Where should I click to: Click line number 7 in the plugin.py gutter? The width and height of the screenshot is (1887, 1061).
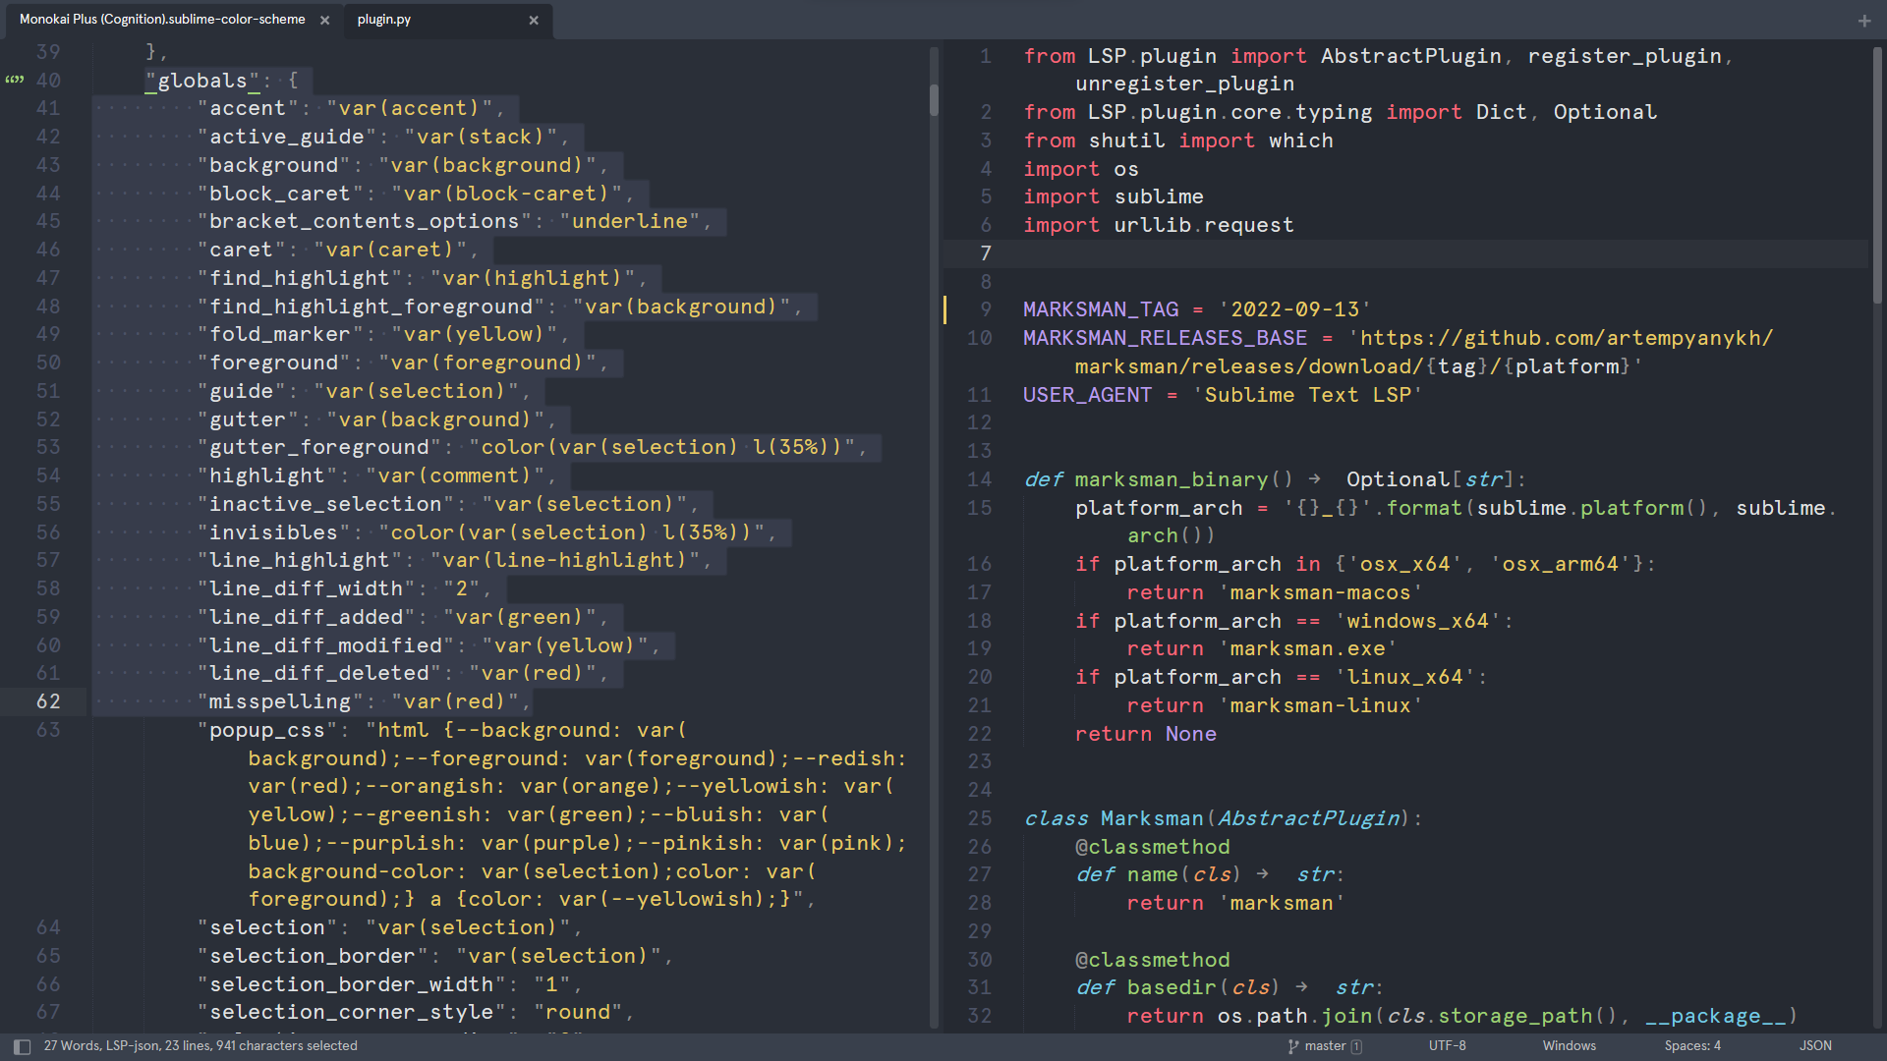click(986, 253)
